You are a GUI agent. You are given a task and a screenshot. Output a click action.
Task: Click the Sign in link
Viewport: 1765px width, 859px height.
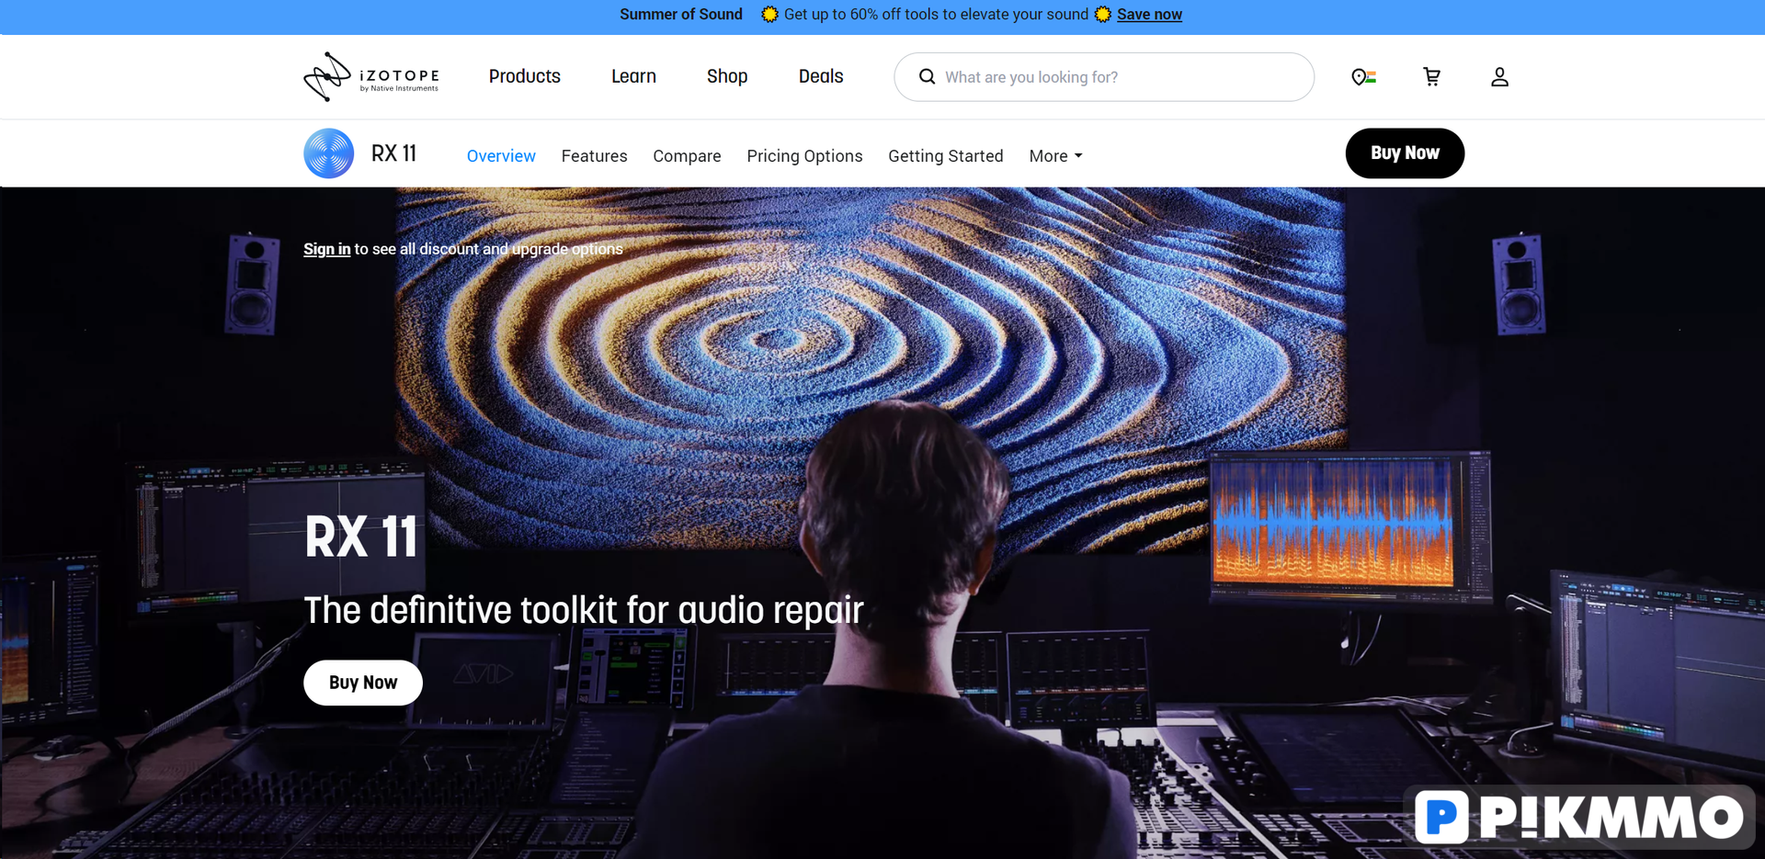click(326, 249)
